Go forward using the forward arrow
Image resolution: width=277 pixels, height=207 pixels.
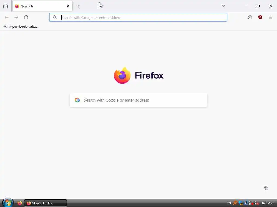16,17
